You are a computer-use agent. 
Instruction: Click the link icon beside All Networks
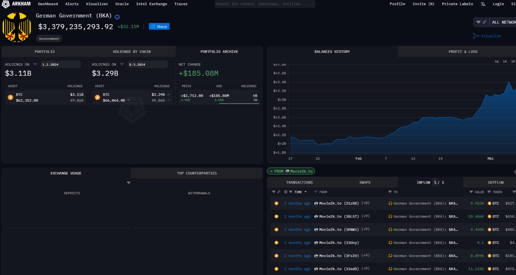click(484, 22)
